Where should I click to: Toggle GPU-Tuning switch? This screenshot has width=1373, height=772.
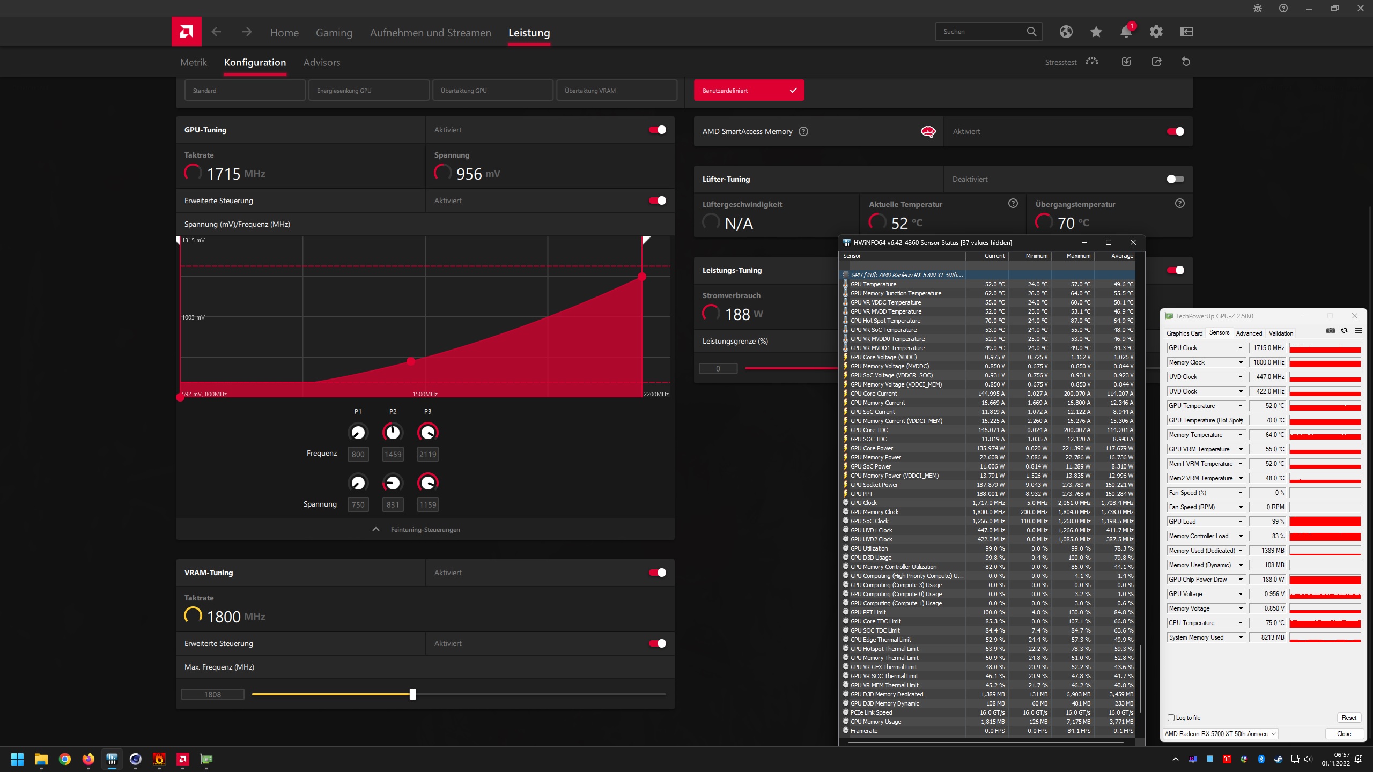[x=658, y=130]
